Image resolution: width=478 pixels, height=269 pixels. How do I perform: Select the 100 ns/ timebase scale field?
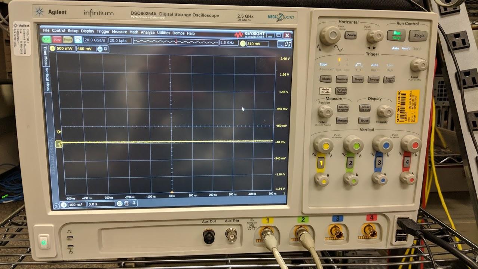[77, 204]
